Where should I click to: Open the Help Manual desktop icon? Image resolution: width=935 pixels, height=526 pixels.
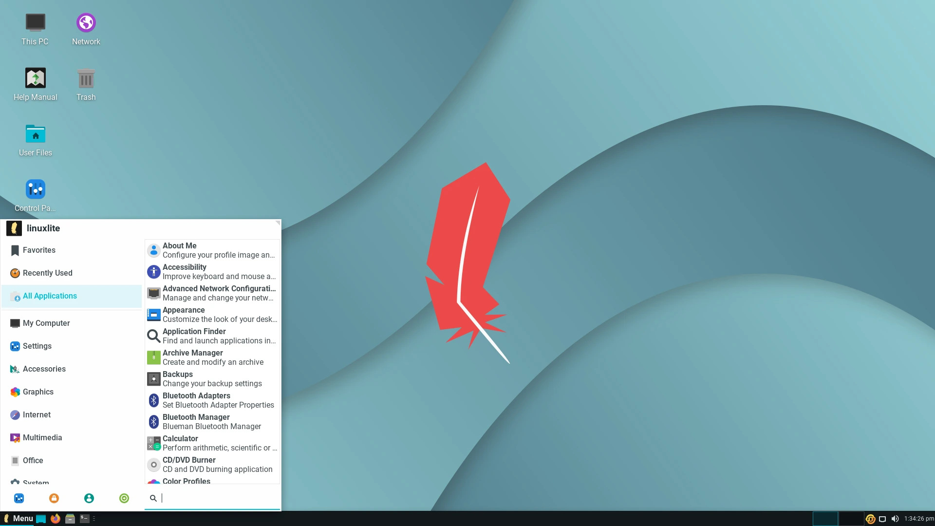[x=36, y=84]
